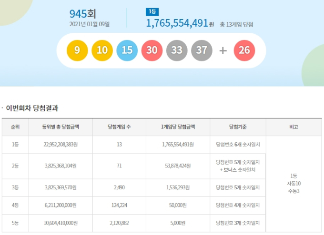The height and width of the screenshot is (235, 324).
Task: Select criteria 당첨번호 6개 숫자일치
Action: [238, 145]
